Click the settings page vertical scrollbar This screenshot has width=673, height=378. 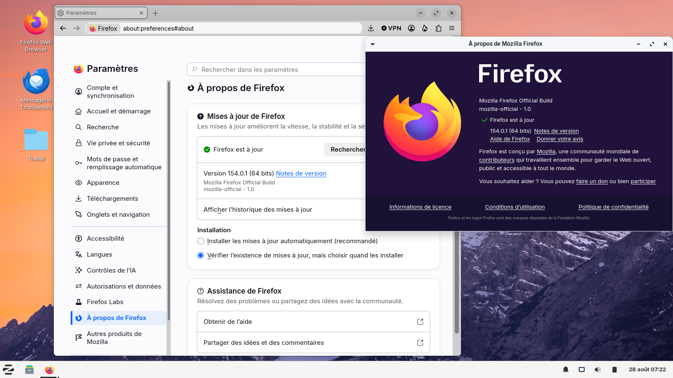457,281
